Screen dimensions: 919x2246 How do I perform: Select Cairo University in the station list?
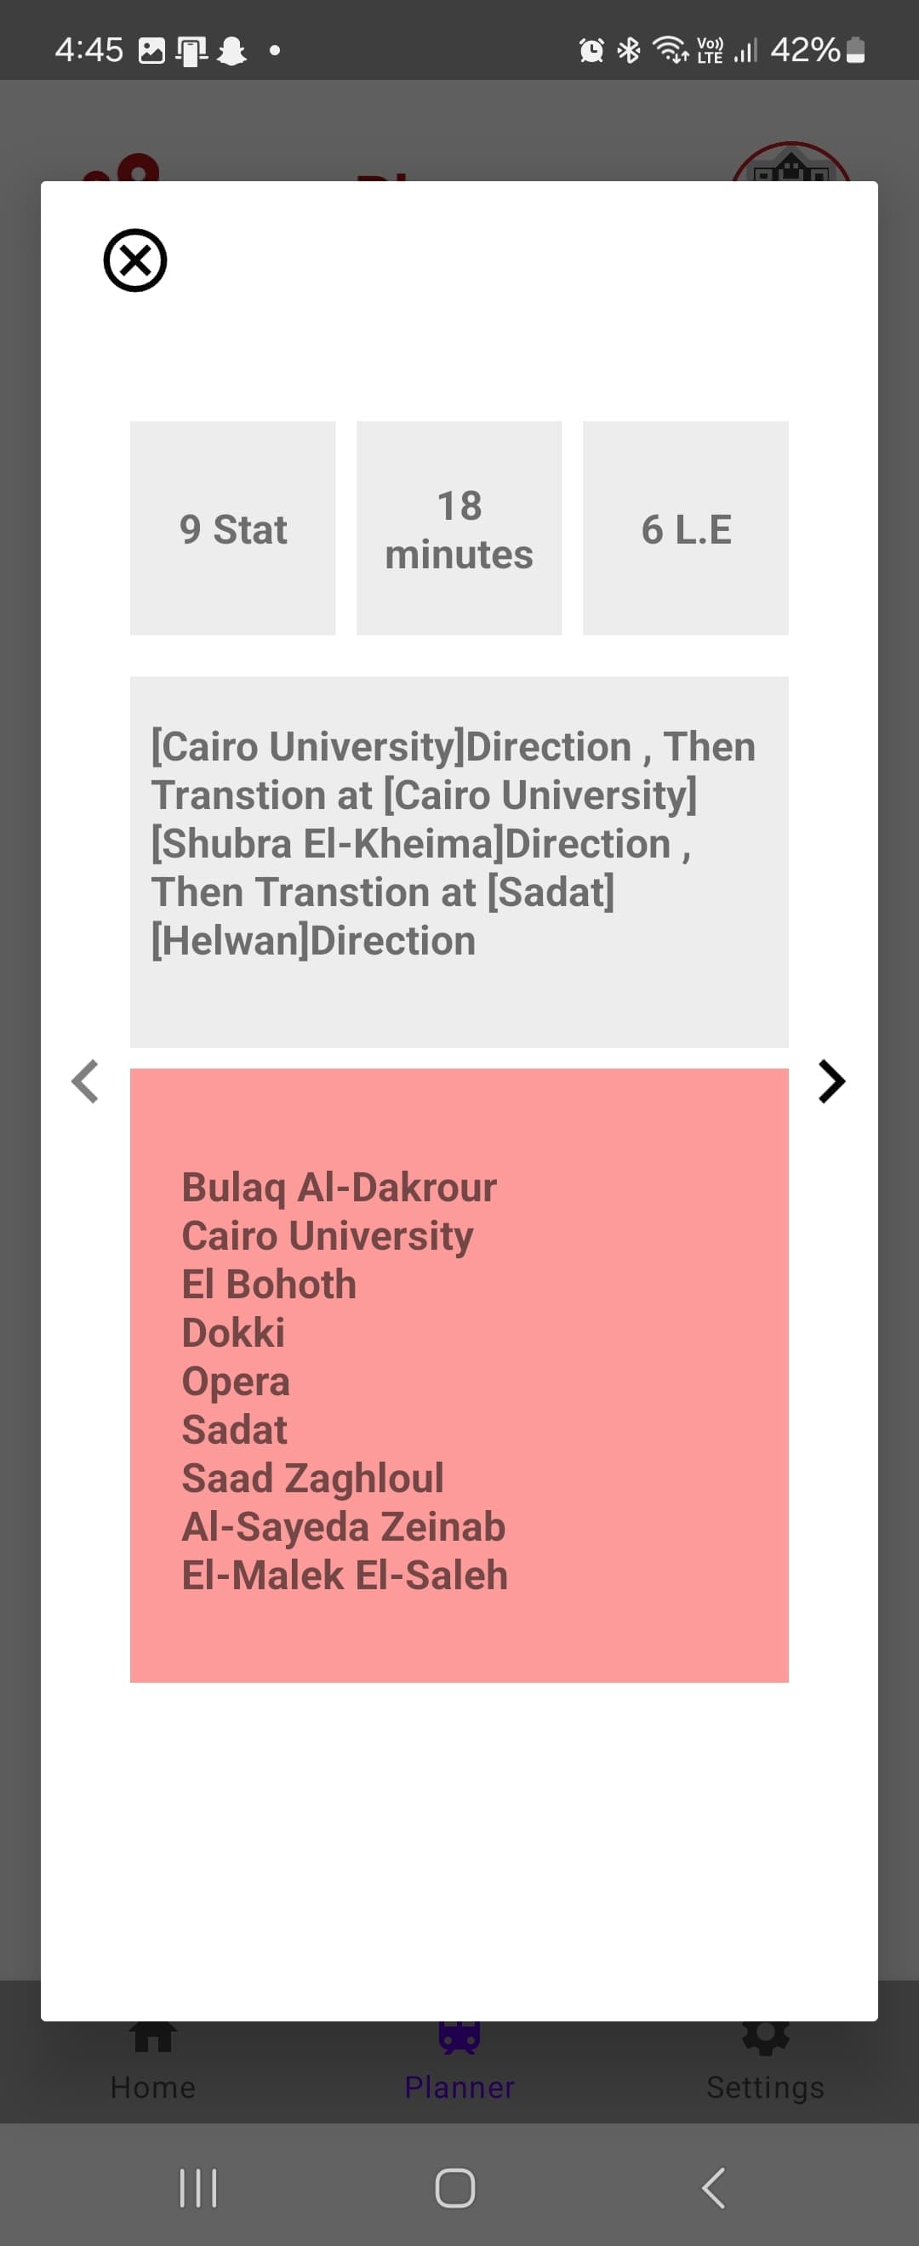tap(326, 1234)
